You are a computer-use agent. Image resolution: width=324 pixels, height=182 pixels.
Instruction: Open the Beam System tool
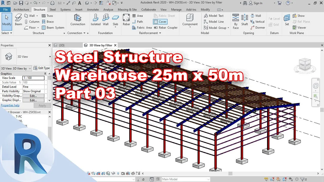coord(53,28)
